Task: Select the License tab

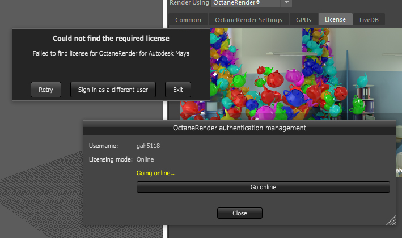Action: click(335, 19)
